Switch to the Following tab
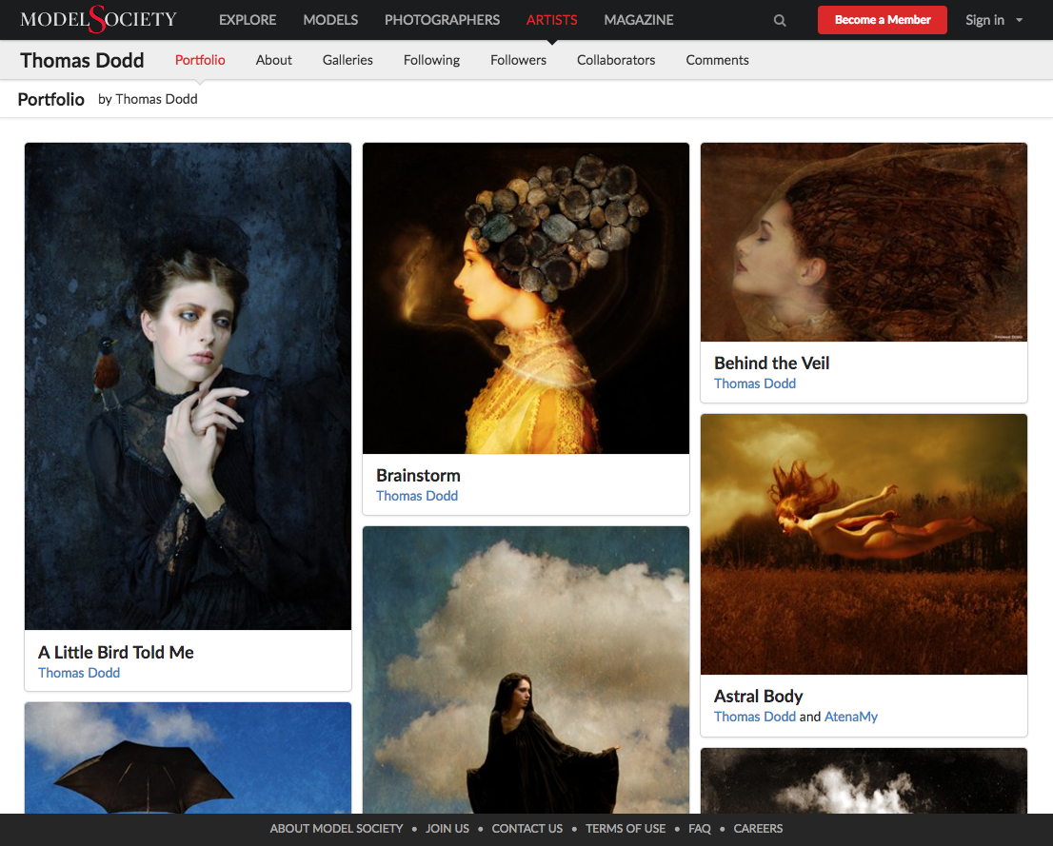 pos(432,60)
